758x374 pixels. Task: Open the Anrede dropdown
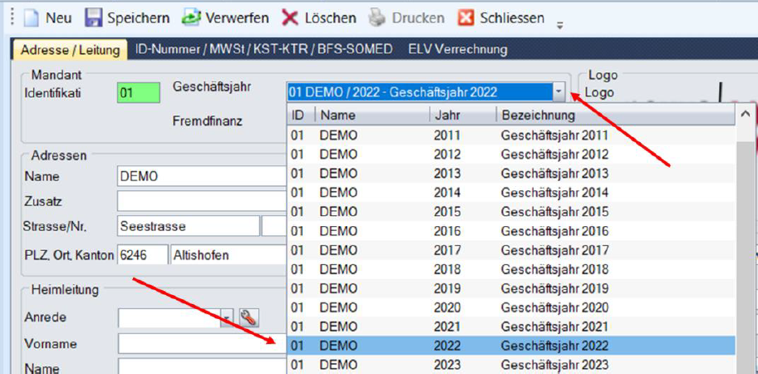228,317
